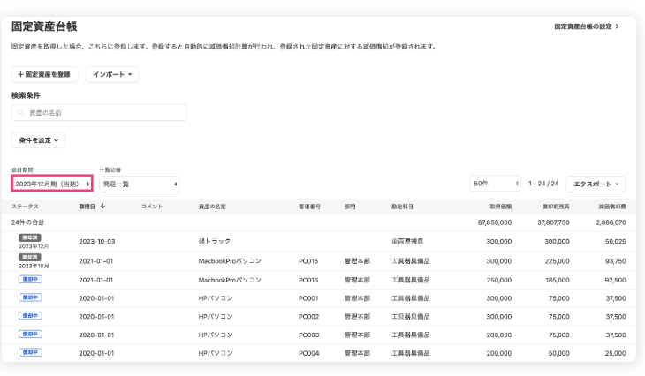This screenshot has width=645, height=376.
Task: Click the sort arrow beside 取得日
Action: pos(103,207)
